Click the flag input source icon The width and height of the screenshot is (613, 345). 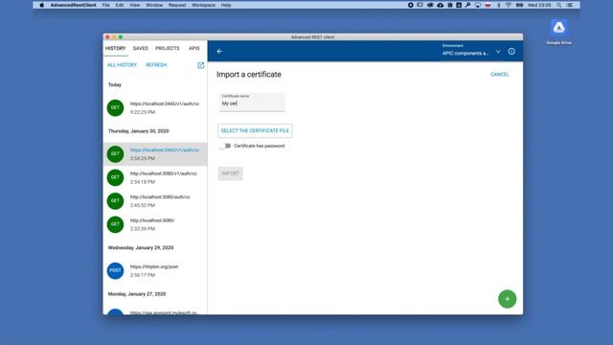pyautogui.click(x=488, y=5)
